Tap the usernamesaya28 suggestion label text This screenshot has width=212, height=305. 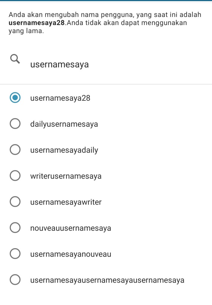[60, 98]
